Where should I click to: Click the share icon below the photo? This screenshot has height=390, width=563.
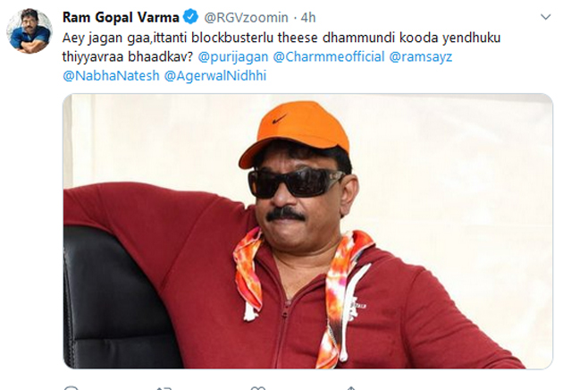(x=351, y=388)
